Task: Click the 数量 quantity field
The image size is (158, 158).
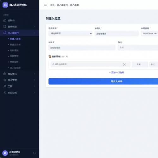Action: 140,64
